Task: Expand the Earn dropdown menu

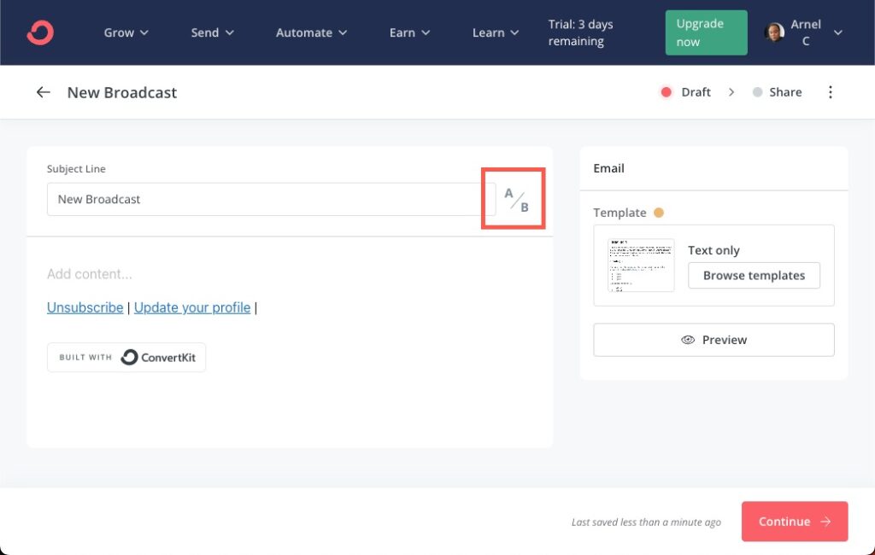Action: (x=408, y=32)
